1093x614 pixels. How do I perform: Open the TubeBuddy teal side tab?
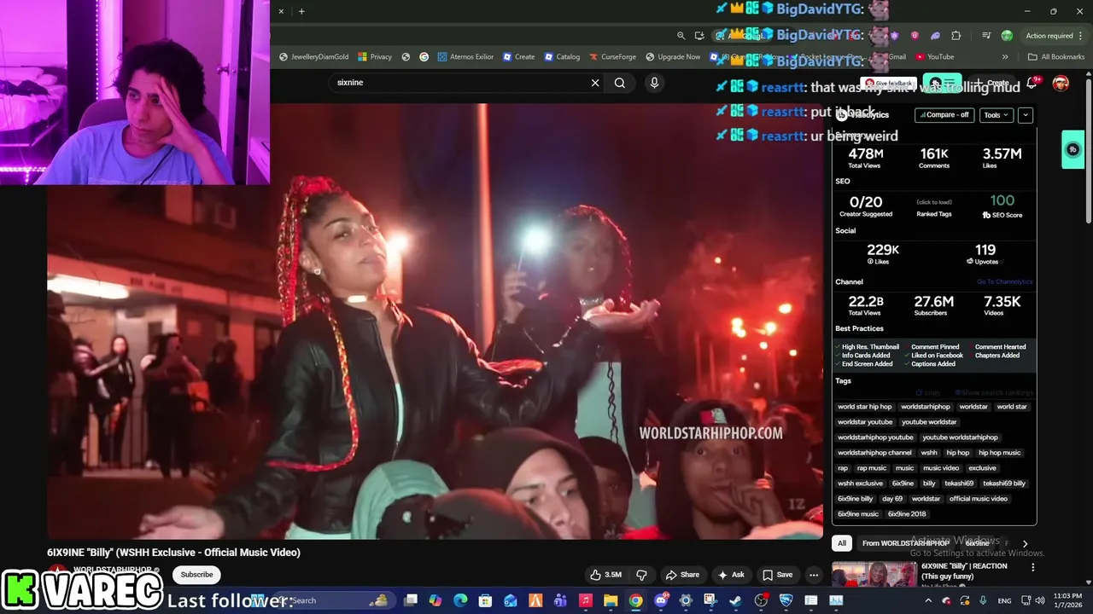click(1073, 150)
